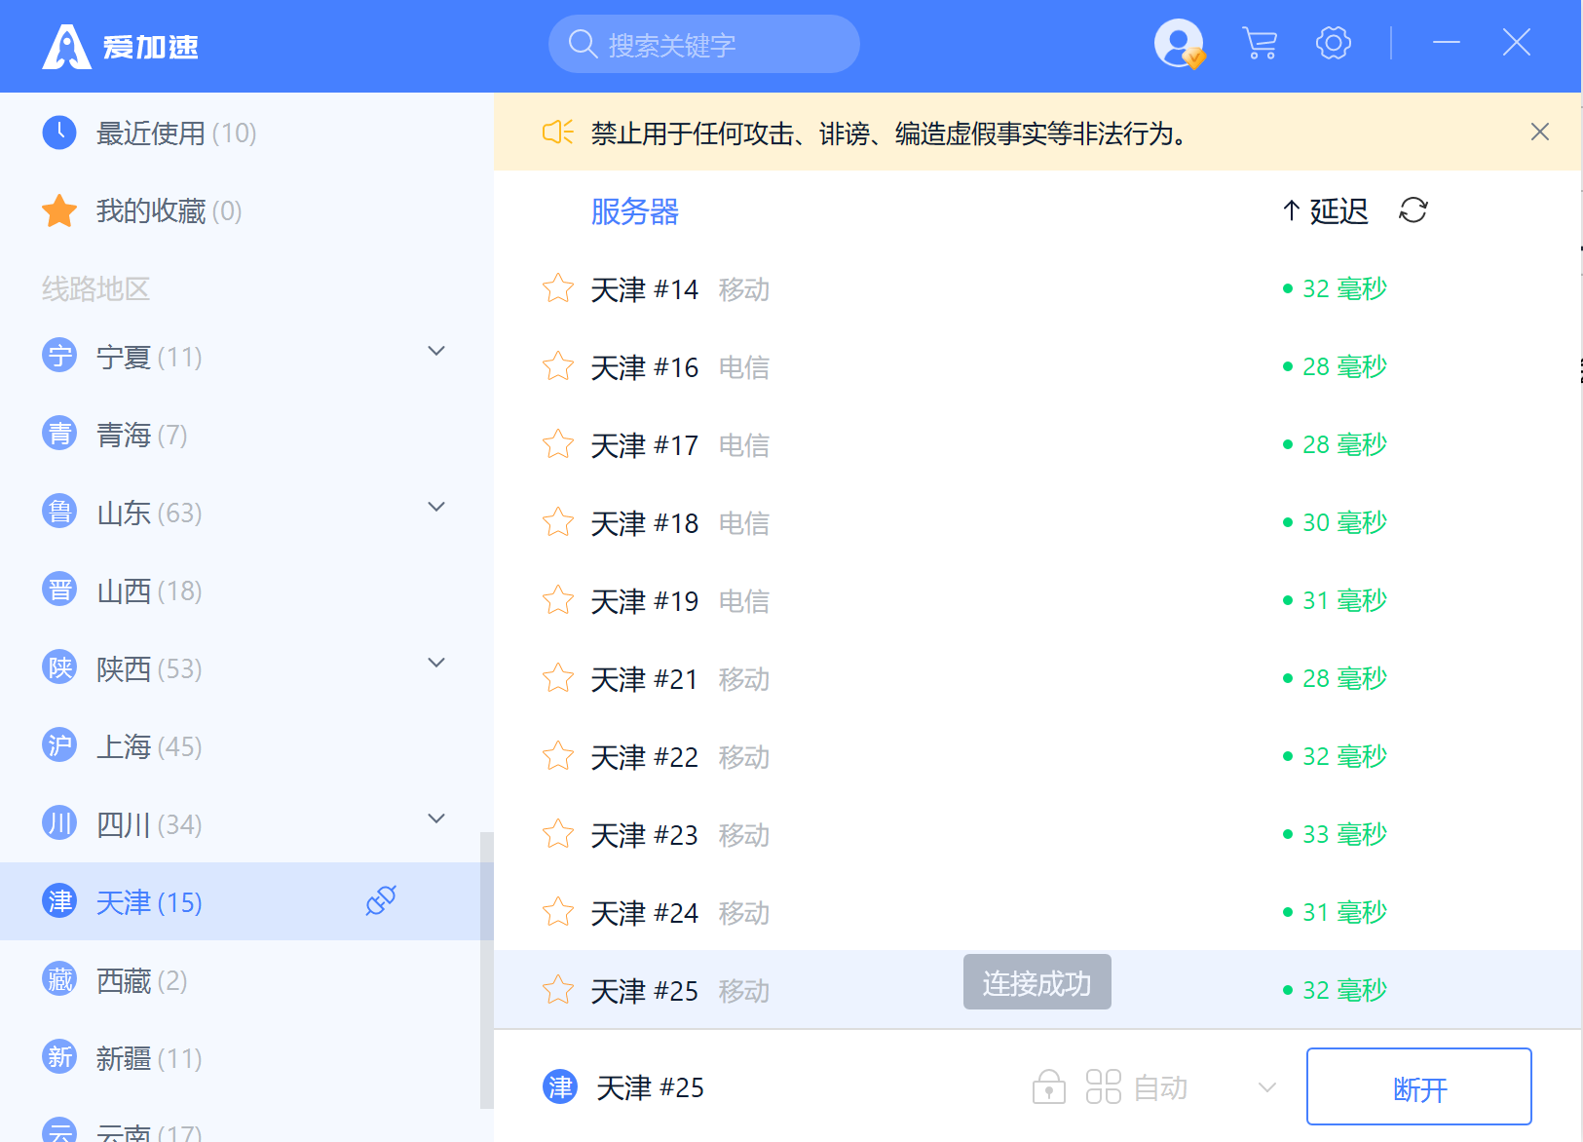Select server 天津 #22 移动
1583x1142 pixels.
[x=1037, y=756]
